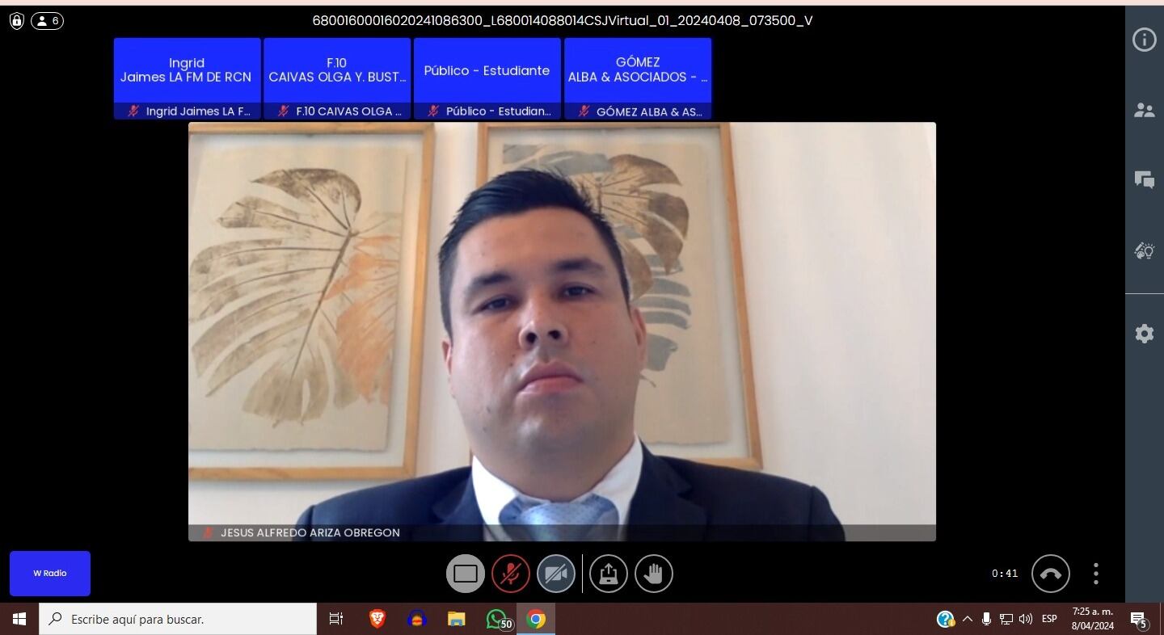Open the three-dot more options menu
The image size is (1164, 635).
point(1095,574)
